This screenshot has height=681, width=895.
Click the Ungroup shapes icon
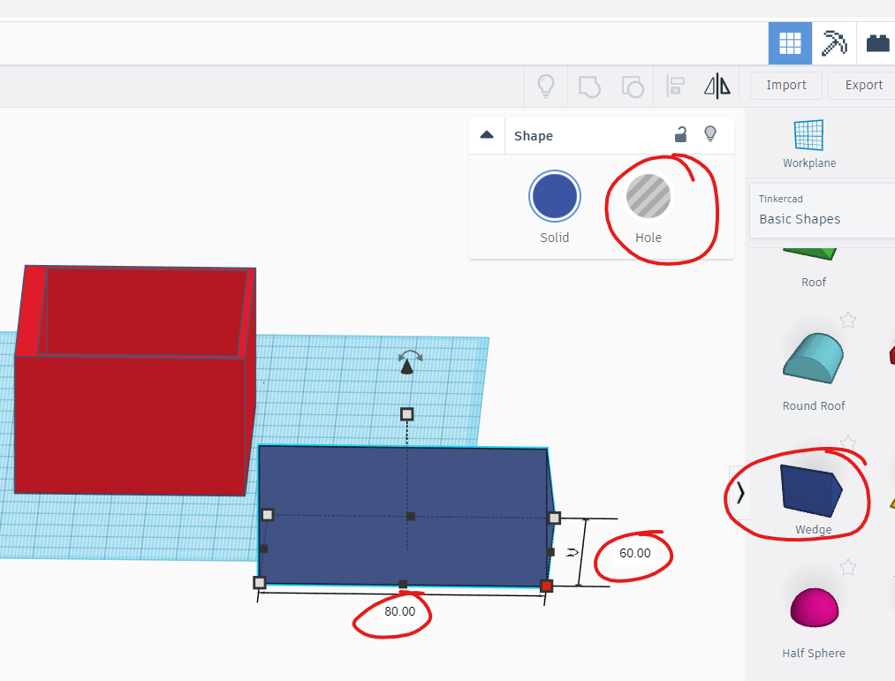click(633, 87)
